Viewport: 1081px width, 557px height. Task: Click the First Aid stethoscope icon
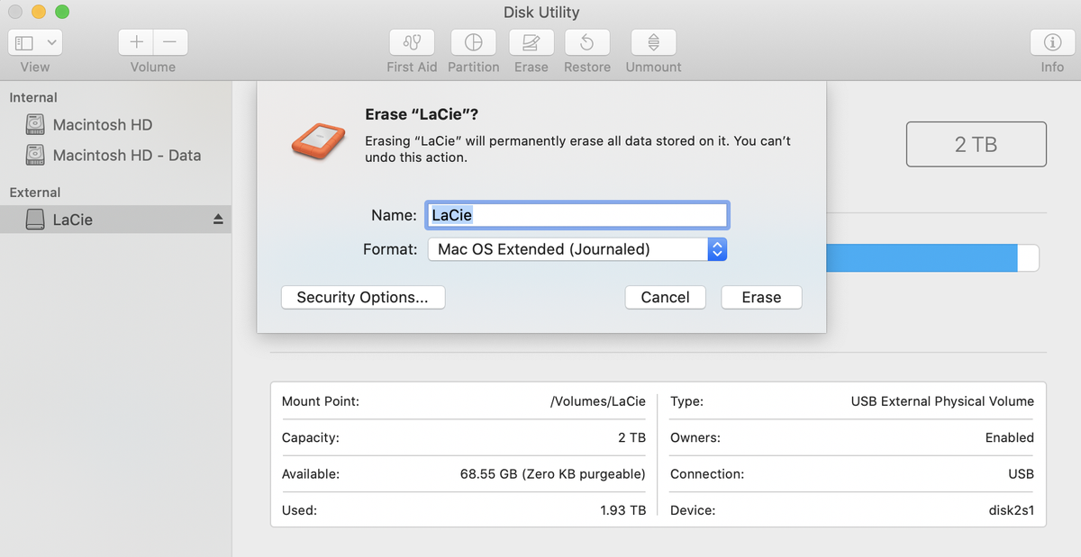[x=412, y=42]
